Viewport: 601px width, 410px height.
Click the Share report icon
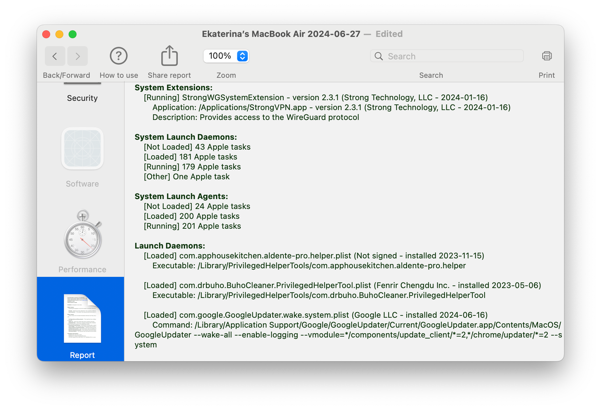coord(169,55)
